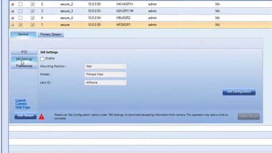
Task: Select the 360 Settings section
Action: click(24, 59)
